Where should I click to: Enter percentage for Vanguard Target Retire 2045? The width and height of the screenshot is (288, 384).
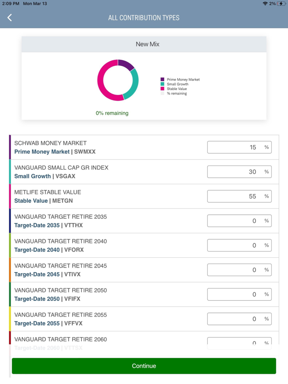239,270
